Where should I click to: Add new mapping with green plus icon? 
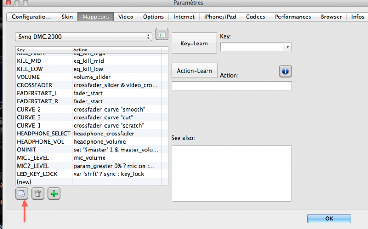54,194
